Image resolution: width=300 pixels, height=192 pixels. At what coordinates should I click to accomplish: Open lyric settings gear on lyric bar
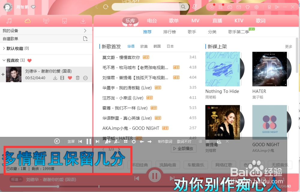click(134, 142)
